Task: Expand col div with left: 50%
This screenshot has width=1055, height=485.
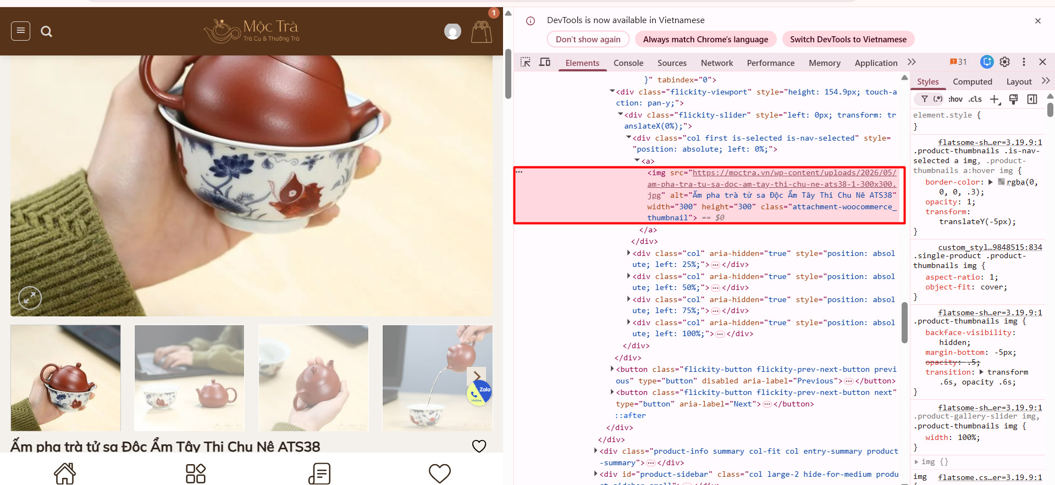Action: coord(628,276)
